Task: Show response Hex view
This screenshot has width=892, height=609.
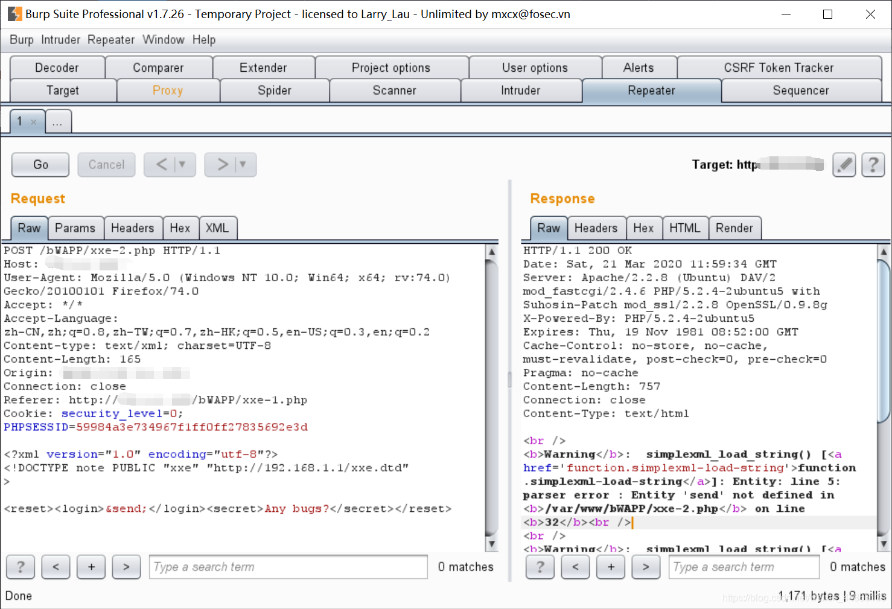Action: click(x=643, y=228)
